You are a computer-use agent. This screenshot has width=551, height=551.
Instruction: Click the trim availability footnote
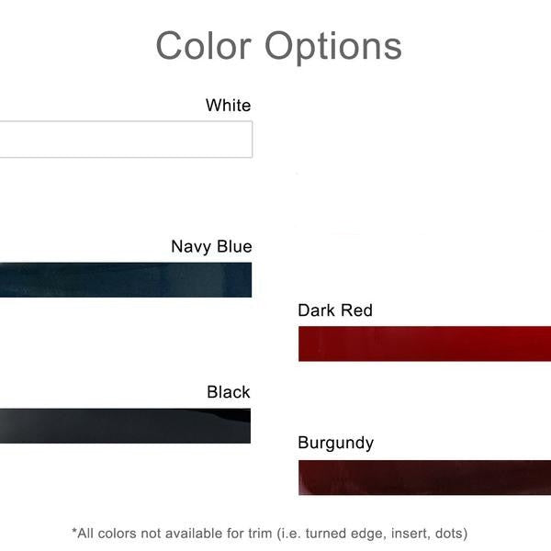[269, 533]
